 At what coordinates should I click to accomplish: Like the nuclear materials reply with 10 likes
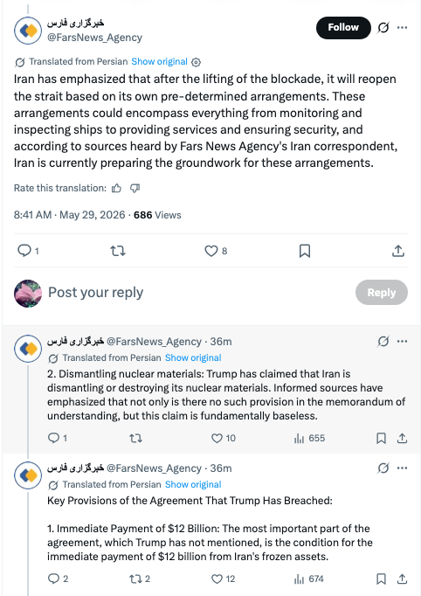[x=224, y=438]
